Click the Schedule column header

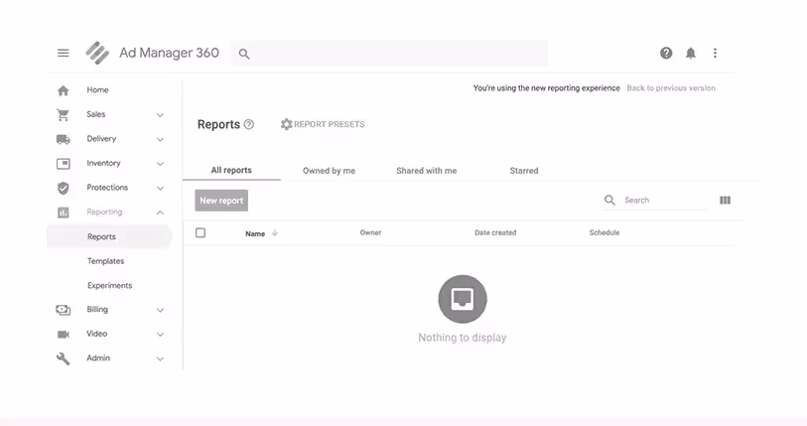tap(605, 232)
